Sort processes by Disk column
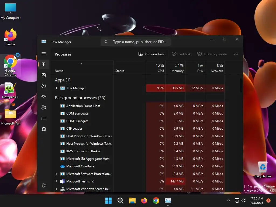This screenshot has height=207, width=276. click(x=195, y=68)
